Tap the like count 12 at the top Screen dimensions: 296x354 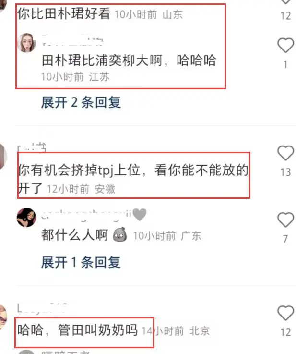[x=285, y=16]
